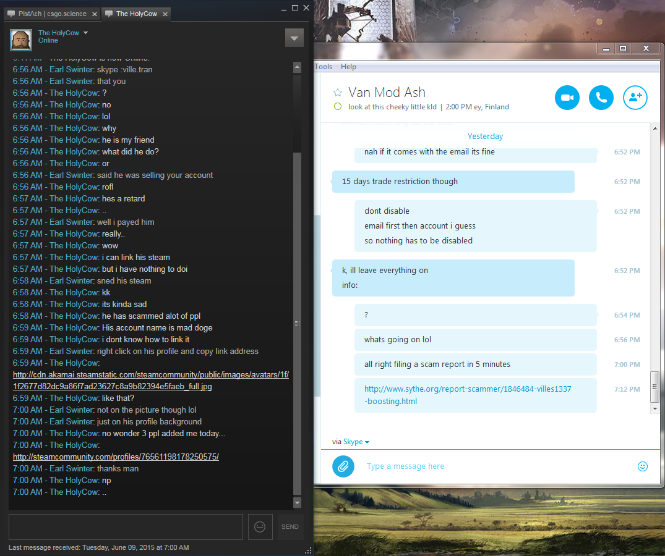This screenshot has width=665, height=556.
Task: Click the online status circle under Van Mod Ash
Action: 338,107
